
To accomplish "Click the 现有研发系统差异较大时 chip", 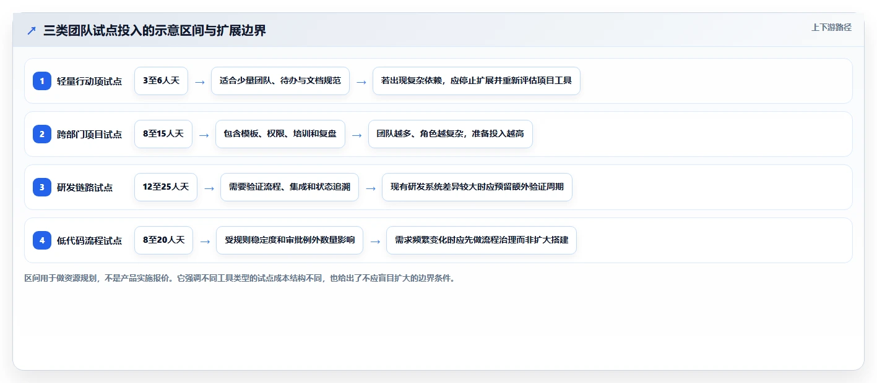I will click(x=477, y=187).
